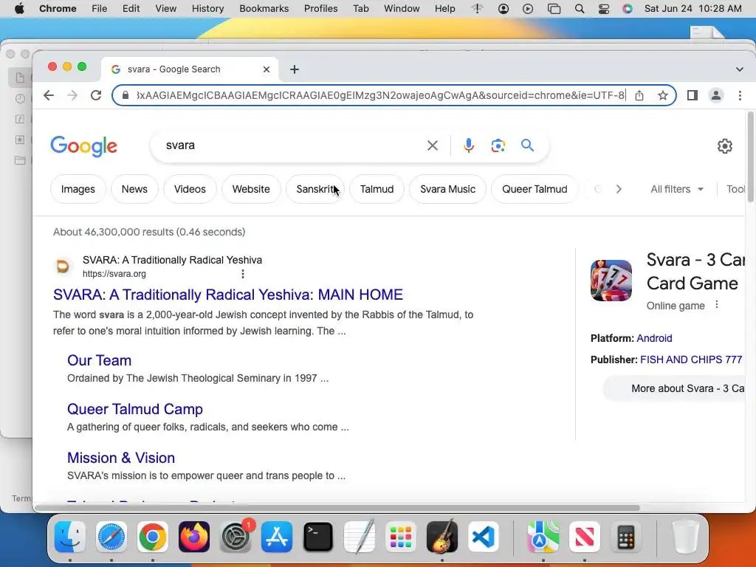Open the Queer Talmud Camp sitelink
This screenshot has width=756, height=567.
135,409
